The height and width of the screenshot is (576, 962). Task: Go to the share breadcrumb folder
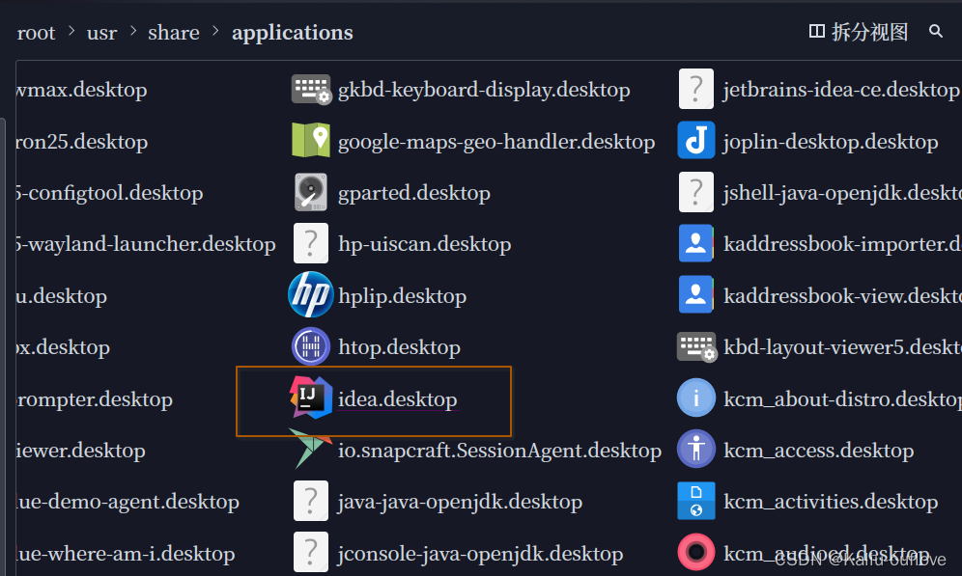pyautogui.click(x=174, y=33)
